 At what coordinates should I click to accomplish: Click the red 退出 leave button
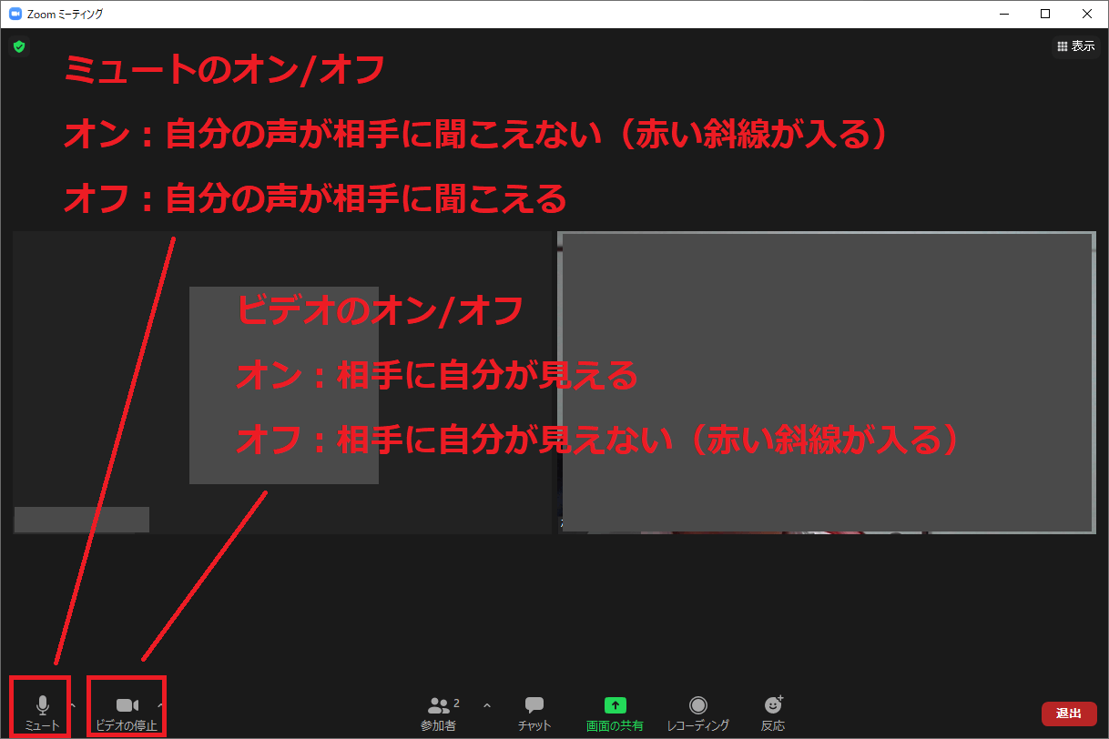(x=1069, y=714)
